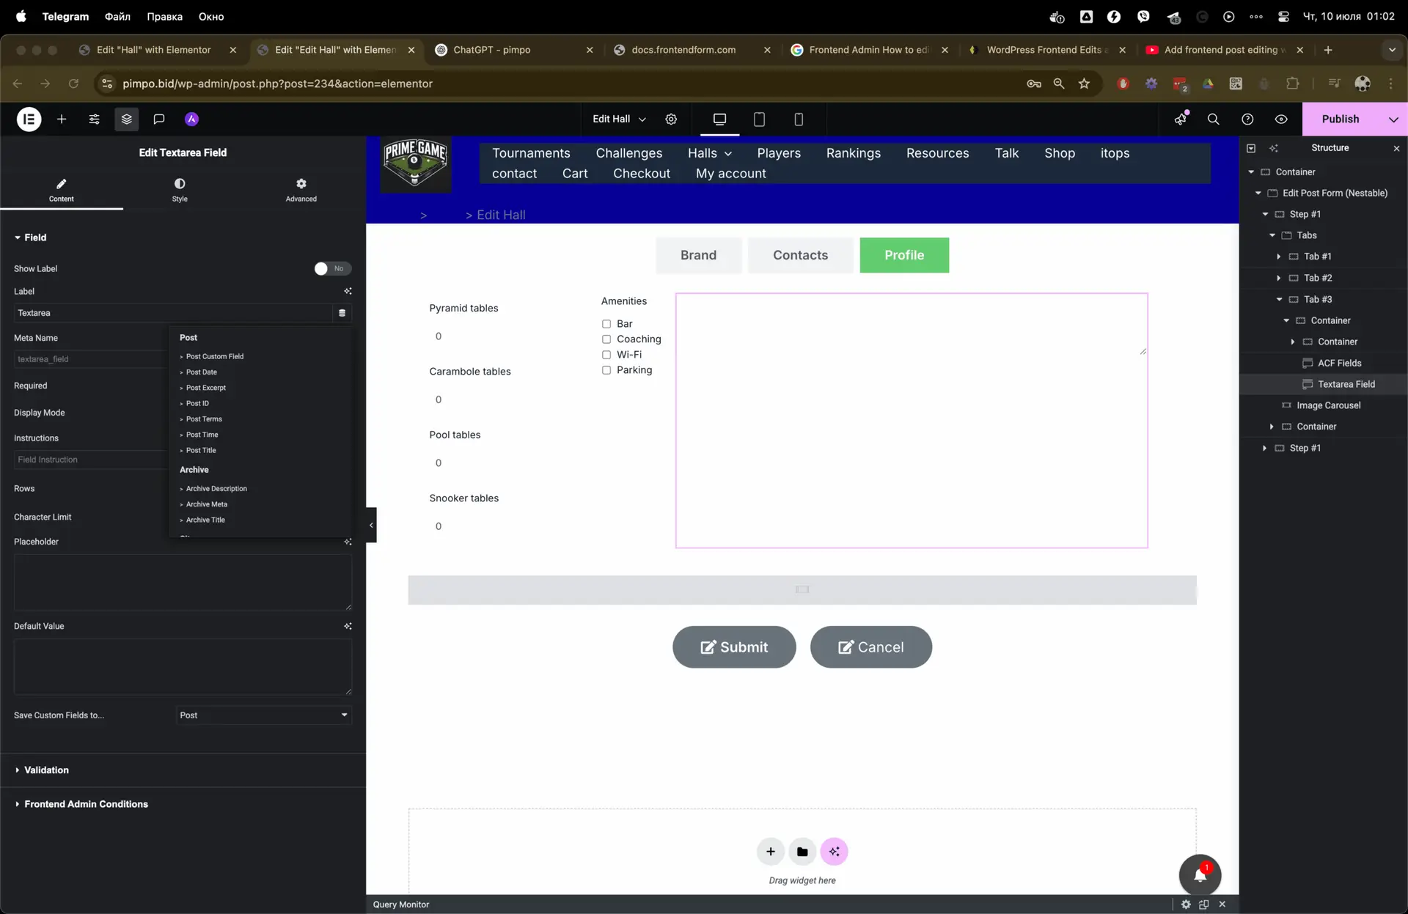This screenshot has height=914, width=1408.
Task: Click AI sparkle icon next to Label
Action: (x=348, y=291)
